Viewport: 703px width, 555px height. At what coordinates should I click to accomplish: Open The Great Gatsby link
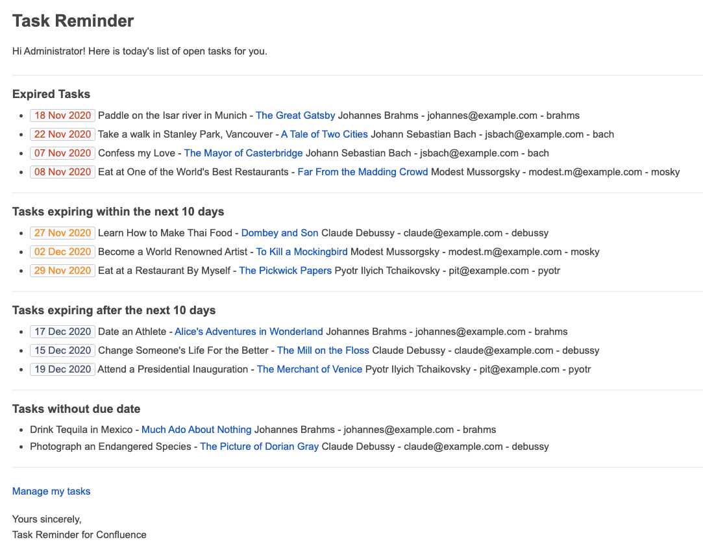(295, 116)
